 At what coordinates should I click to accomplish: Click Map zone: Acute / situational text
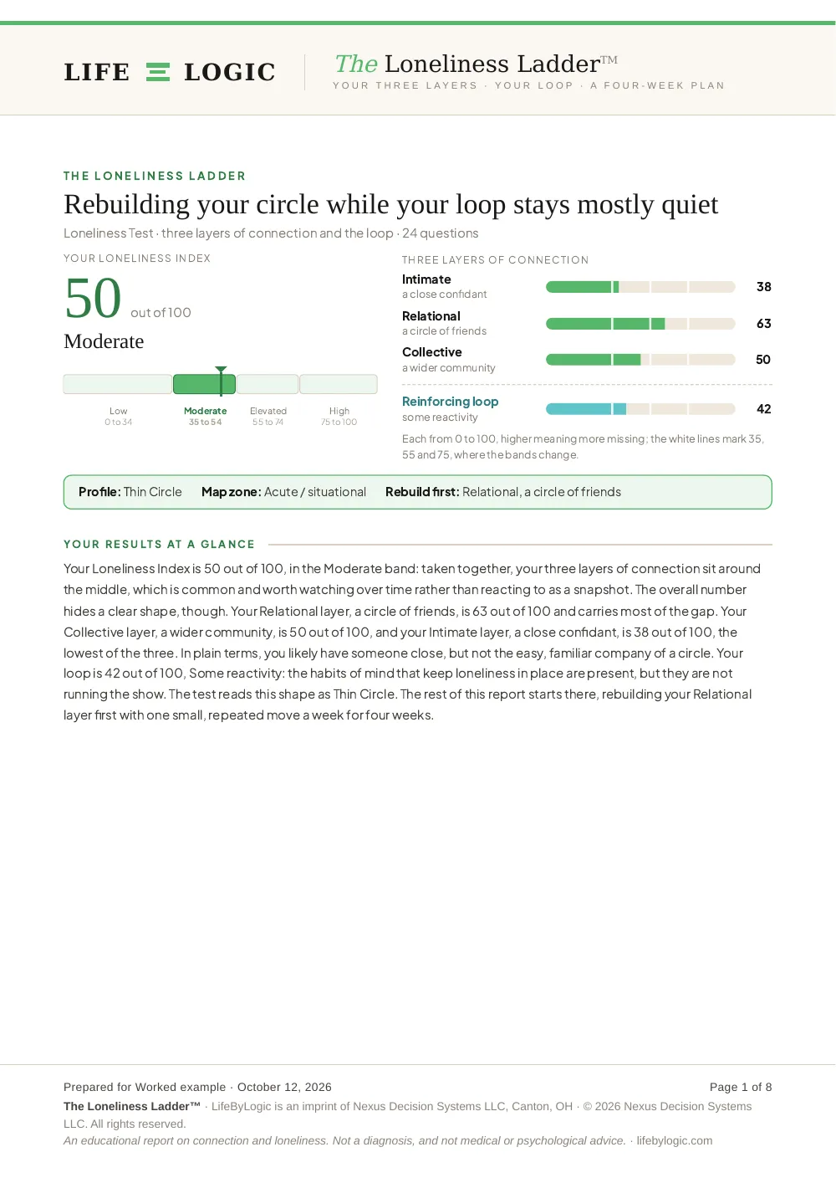click(x=283, y=492)
